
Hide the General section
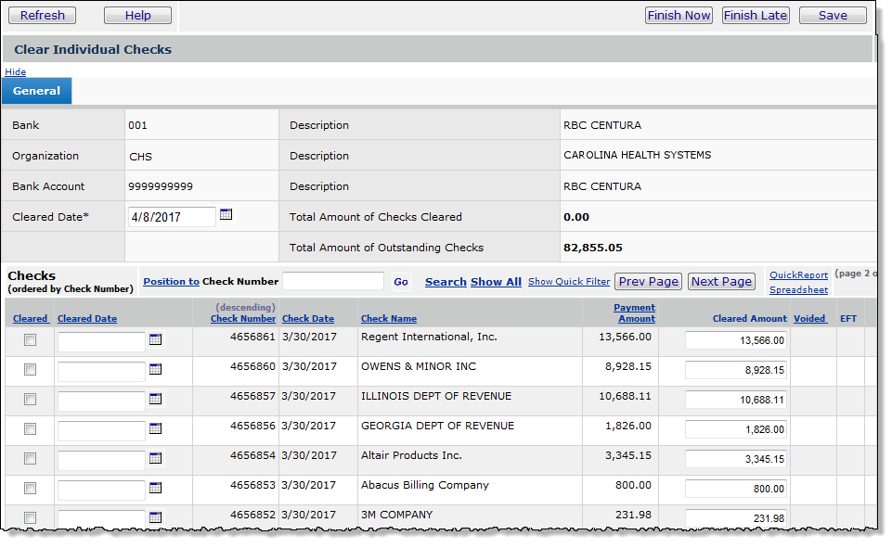[x=15, y=71]
